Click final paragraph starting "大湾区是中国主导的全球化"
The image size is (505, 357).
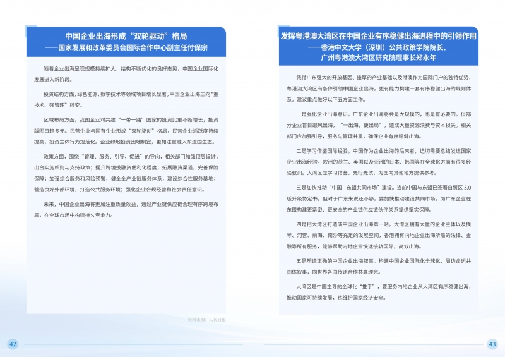[x=379, y=291]
